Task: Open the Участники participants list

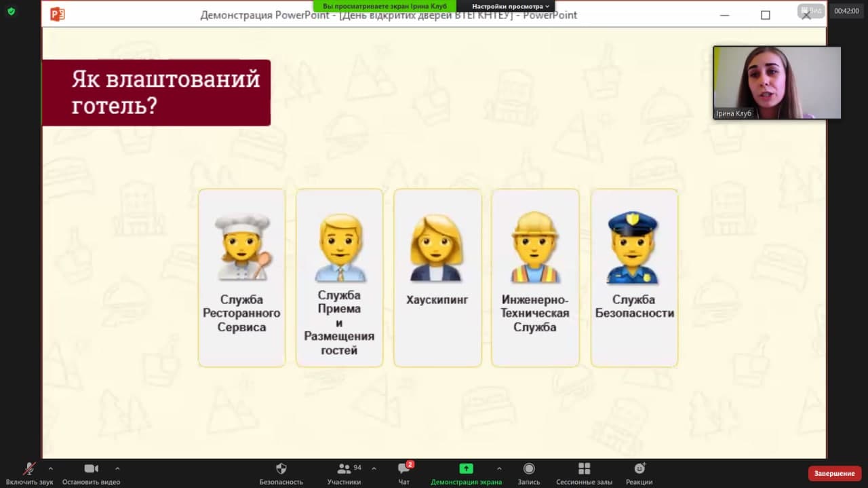Action: tap(344, 469)
